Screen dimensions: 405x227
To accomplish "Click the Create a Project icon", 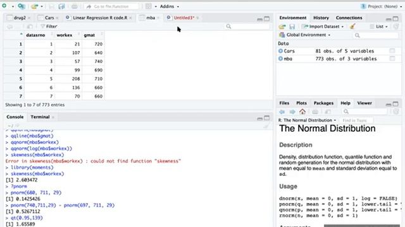I will pos(22,6).
